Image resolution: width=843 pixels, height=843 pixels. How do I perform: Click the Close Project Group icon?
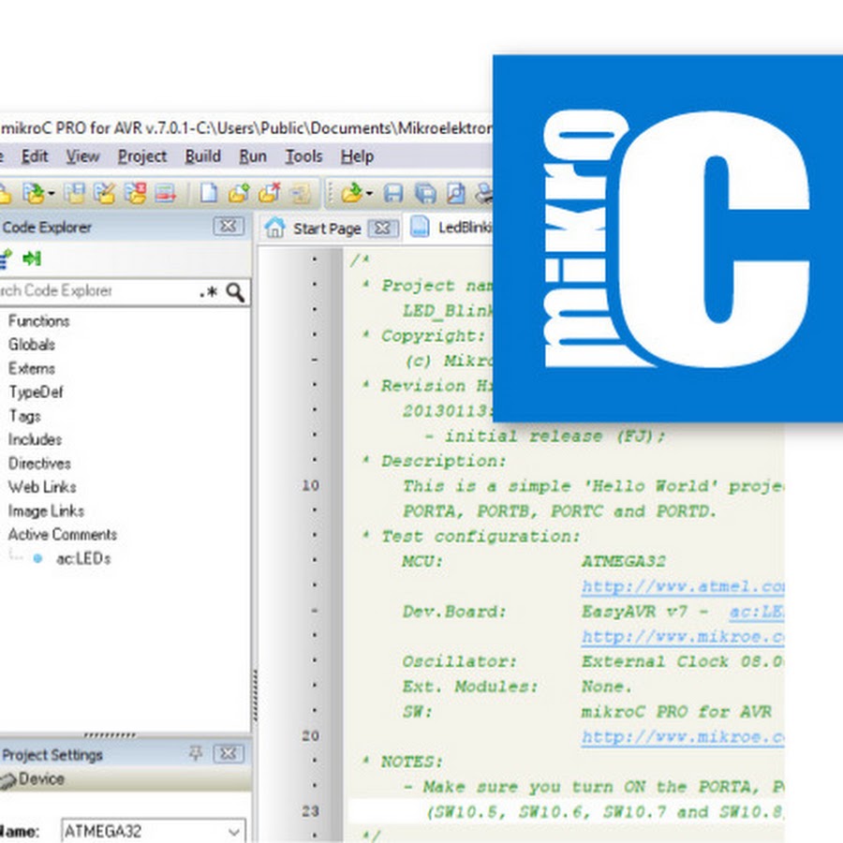[x=165, y=193]
